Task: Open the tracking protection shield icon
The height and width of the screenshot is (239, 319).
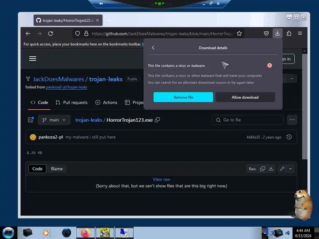Action: point(78,33)
